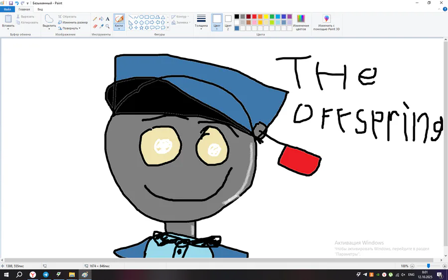Open taskbar Search magnifier
Image resolution: width=448 pixels, height=280 pixels.
coord(19,275)
